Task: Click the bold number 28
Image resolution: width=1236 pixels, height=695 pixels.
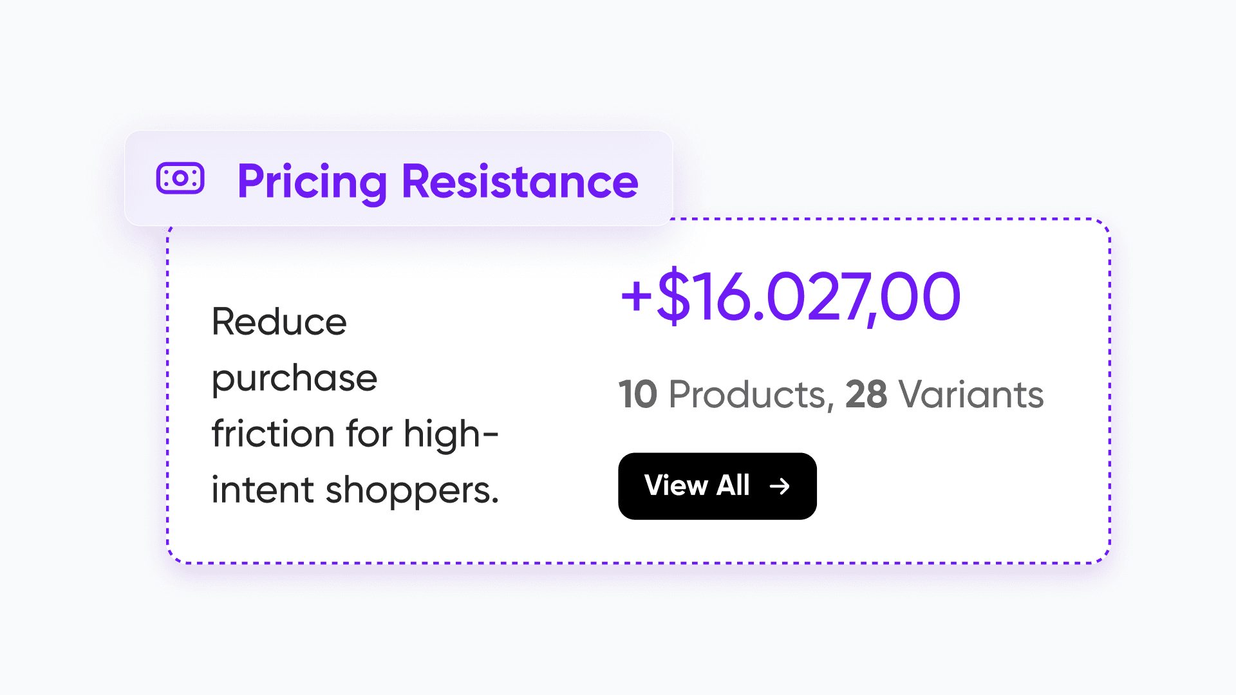Action: pos(866,394)
